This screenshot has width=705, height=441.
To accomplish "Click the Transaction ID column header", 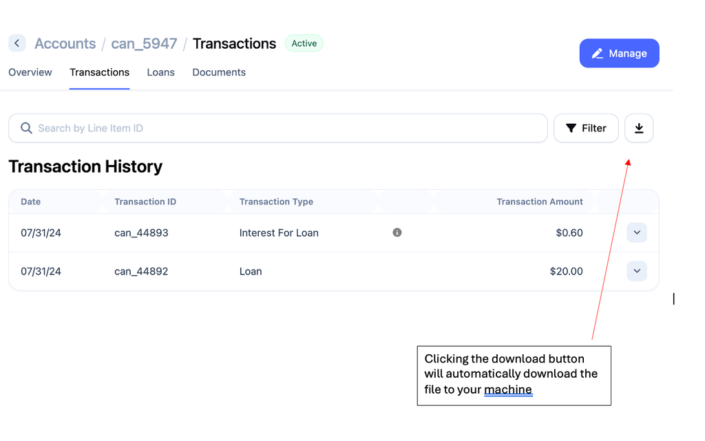I will point(145,202).
